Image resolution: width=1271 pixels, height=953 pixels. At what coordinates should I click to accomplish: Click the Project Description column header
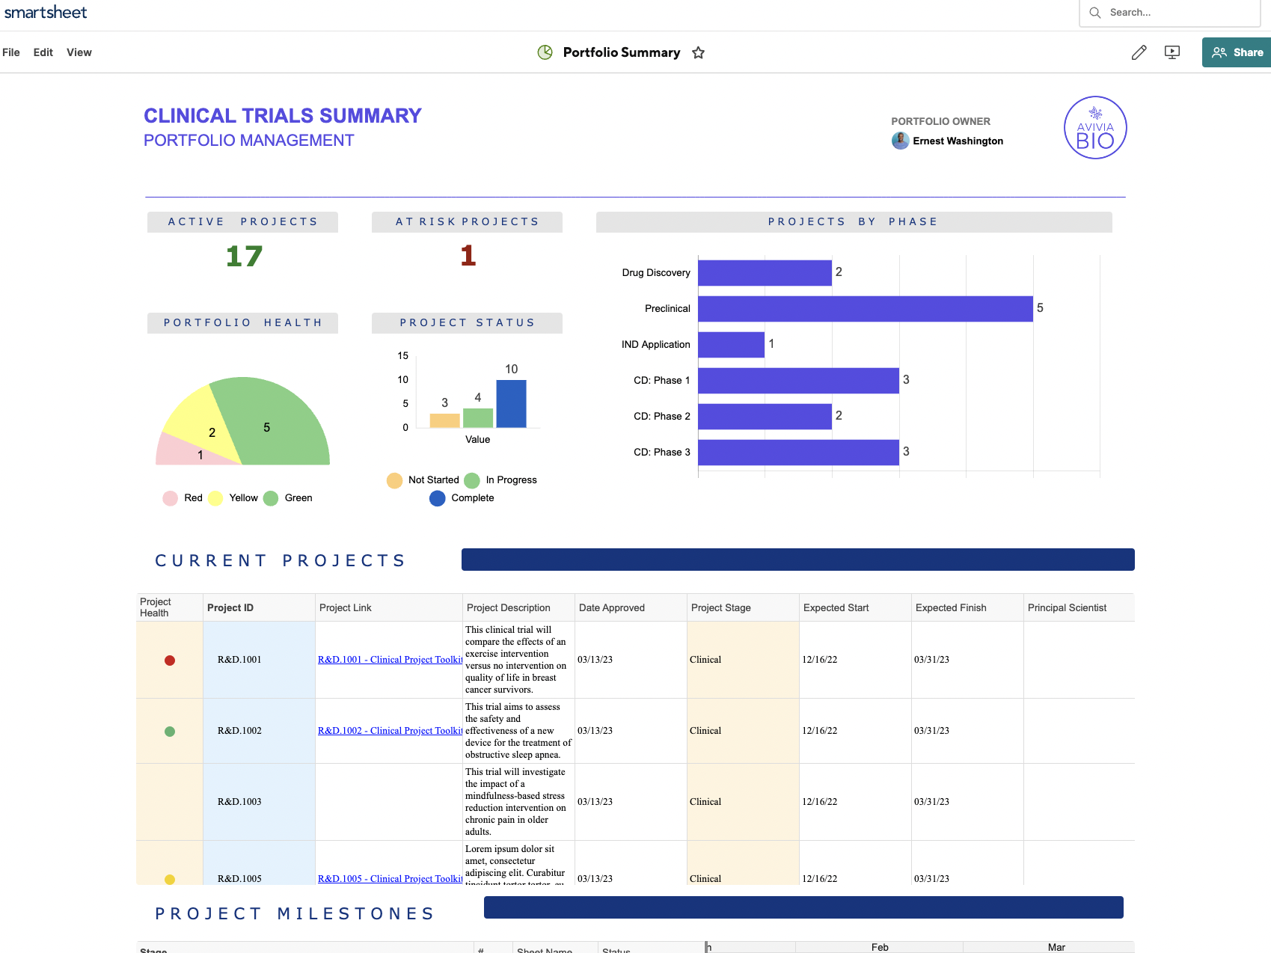518,607
